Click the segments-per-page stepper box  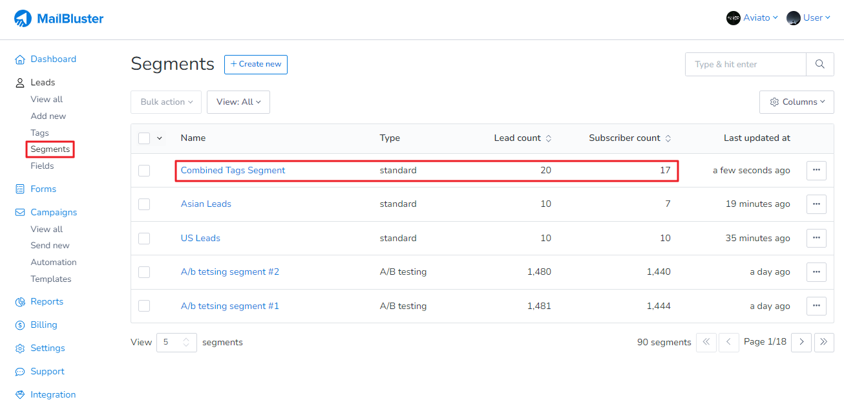[176, 343]
